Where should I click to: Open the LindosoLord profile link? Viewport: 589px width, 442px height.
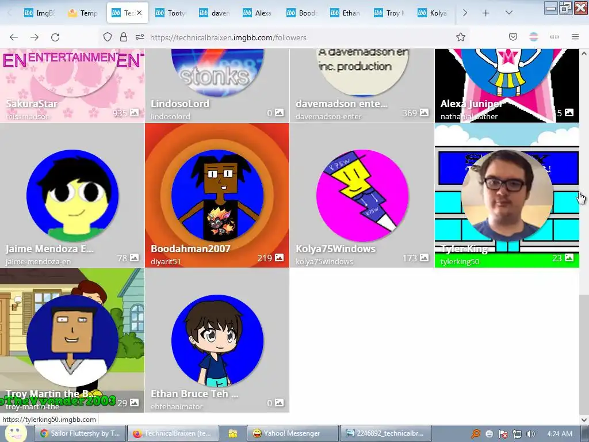click(180, 104)
